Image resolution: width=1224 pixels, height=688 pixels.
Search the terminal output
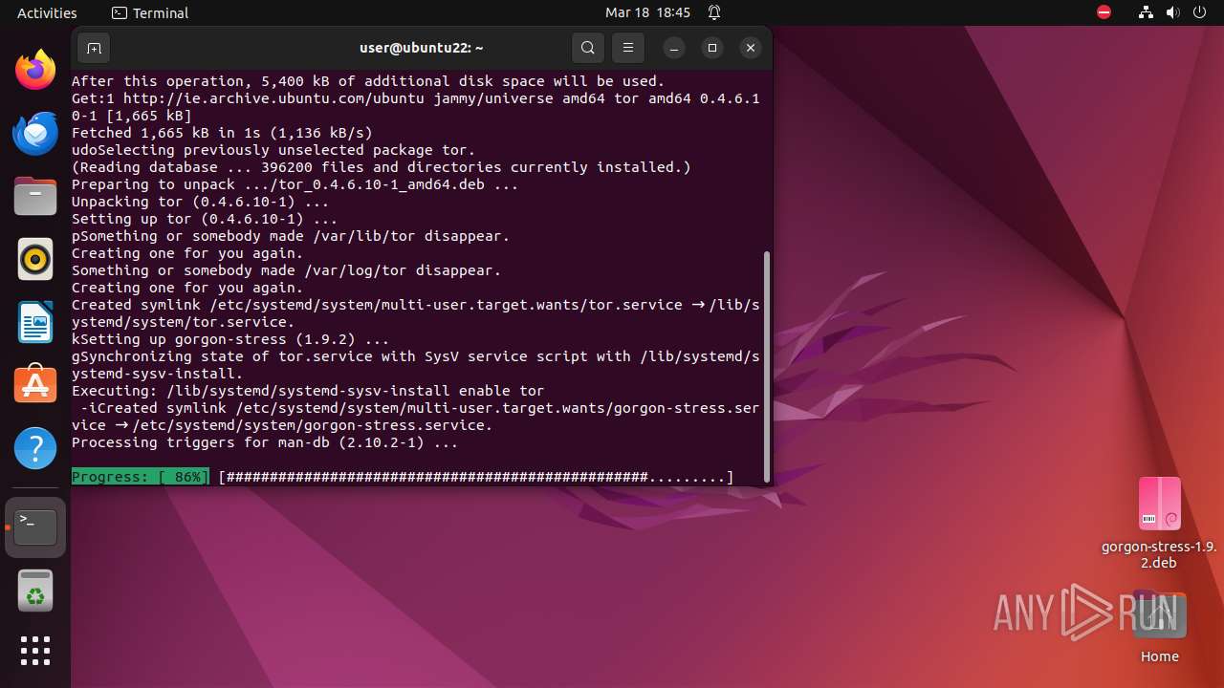coord(588,48)
